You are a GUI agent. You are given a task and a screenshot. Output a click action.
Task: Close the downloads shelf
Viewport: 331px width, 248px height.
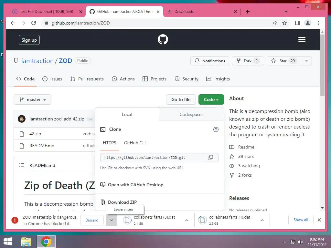(x=319, y=220)
